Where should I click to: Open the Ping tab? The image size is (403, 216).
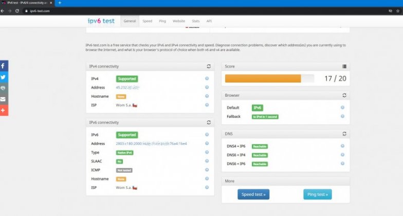162,21
